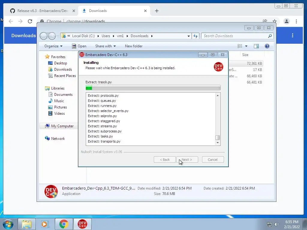The height and width of the screenshot is (230, 307).
Task: Click the Dev-C++ file icon in details pane
Action: (x=51, y=191)
